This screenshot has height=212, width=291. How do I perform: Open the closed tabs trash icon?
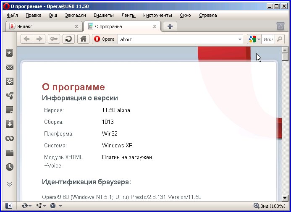281,26
